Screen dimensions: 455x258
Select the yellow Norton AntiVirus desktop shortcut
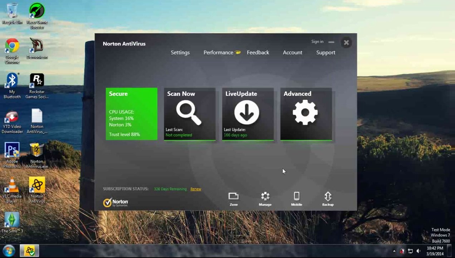point(37,190)
